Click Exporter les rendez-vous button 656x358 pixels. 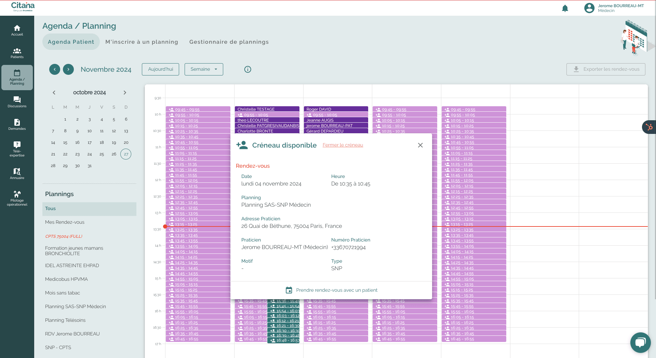click(x=606, y=69)
